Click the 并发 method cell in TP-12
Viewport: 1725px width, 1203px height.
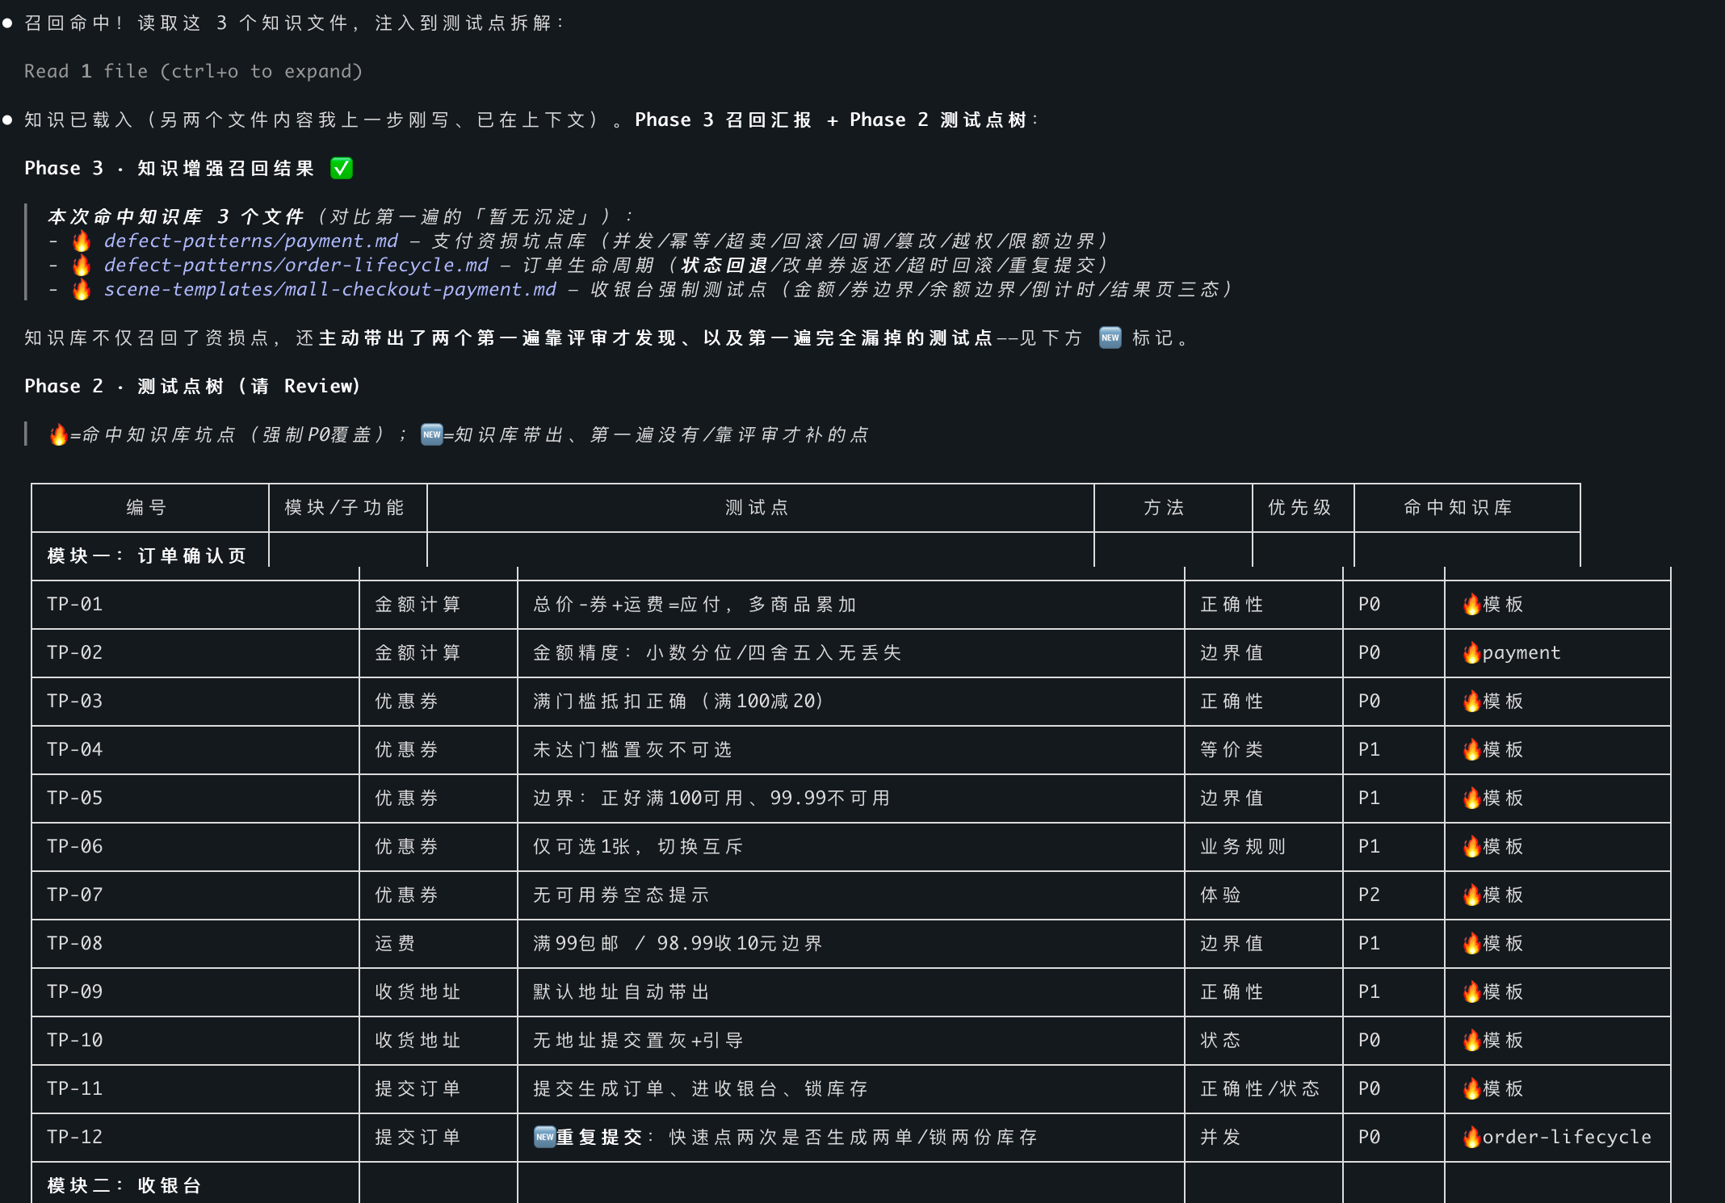click(1264, 1137)
